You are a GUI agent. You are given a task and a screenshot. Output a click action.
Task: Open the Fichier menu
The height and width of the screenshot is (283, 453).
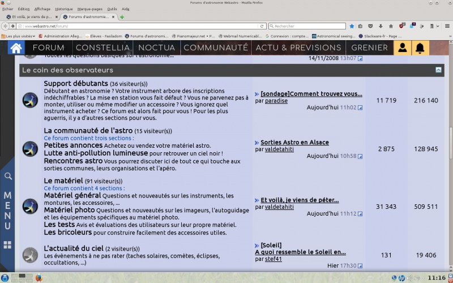[x=8, y=9]
